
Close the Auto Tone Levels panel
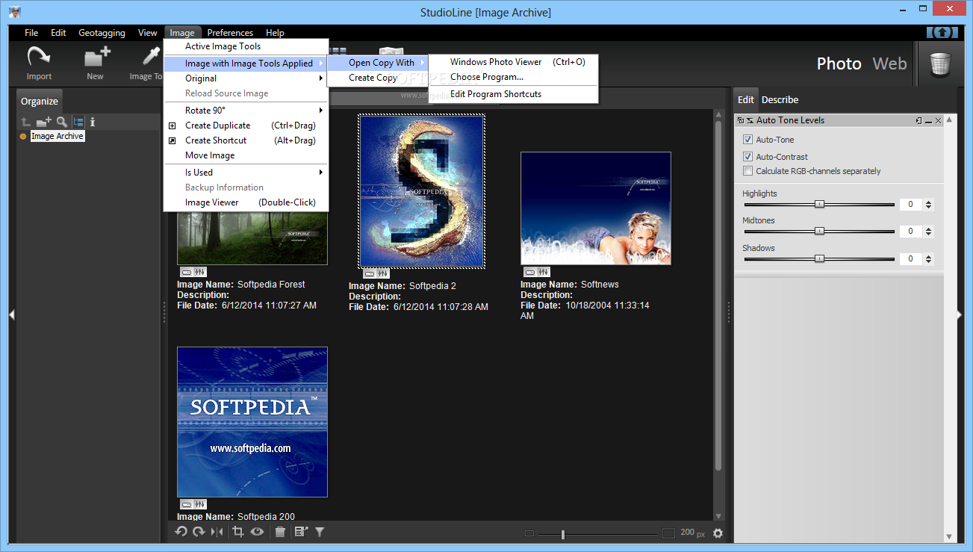(939, 120)
